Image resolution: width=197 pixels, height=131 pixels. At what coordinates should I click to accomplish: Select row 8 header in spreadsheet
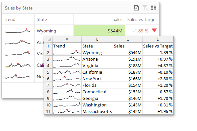click(x=48, y=92)
